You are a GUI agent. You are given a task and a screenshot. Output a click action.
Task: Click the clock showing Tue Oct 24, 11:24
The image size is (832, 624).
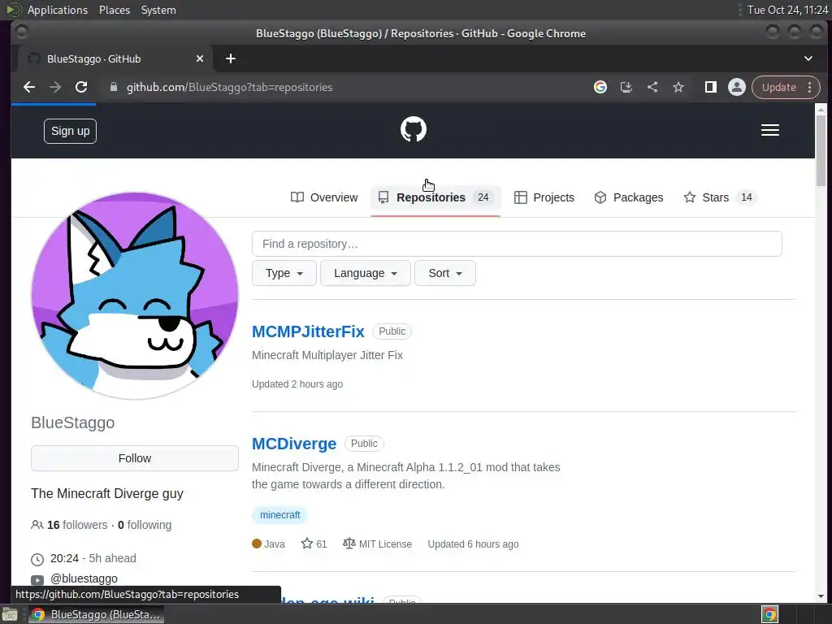[x=787, y=10]
